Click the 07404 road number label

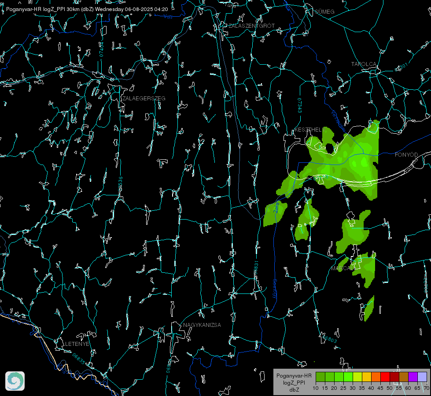101,49
